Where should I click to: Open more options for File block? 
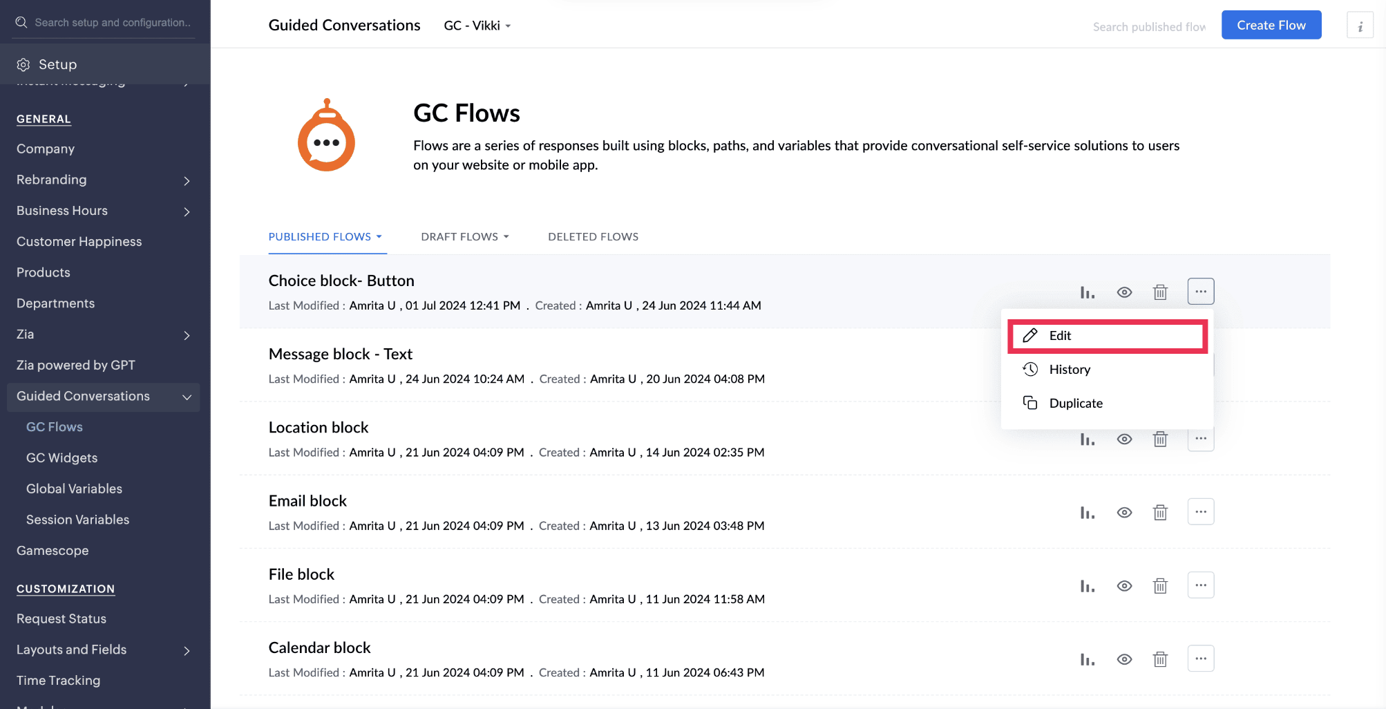pos(1200,585)
